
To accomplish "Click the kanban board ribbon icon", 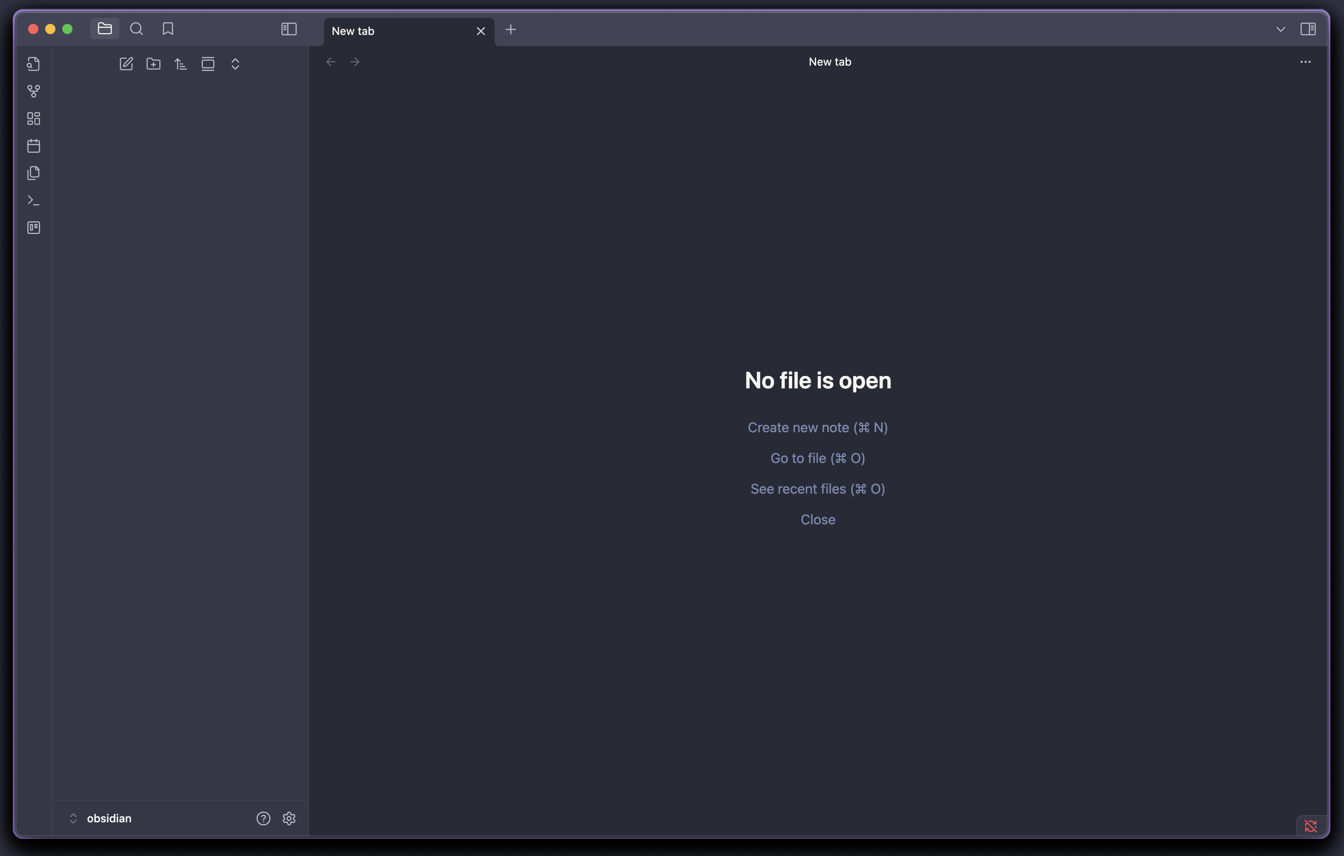I will (34, 228).
